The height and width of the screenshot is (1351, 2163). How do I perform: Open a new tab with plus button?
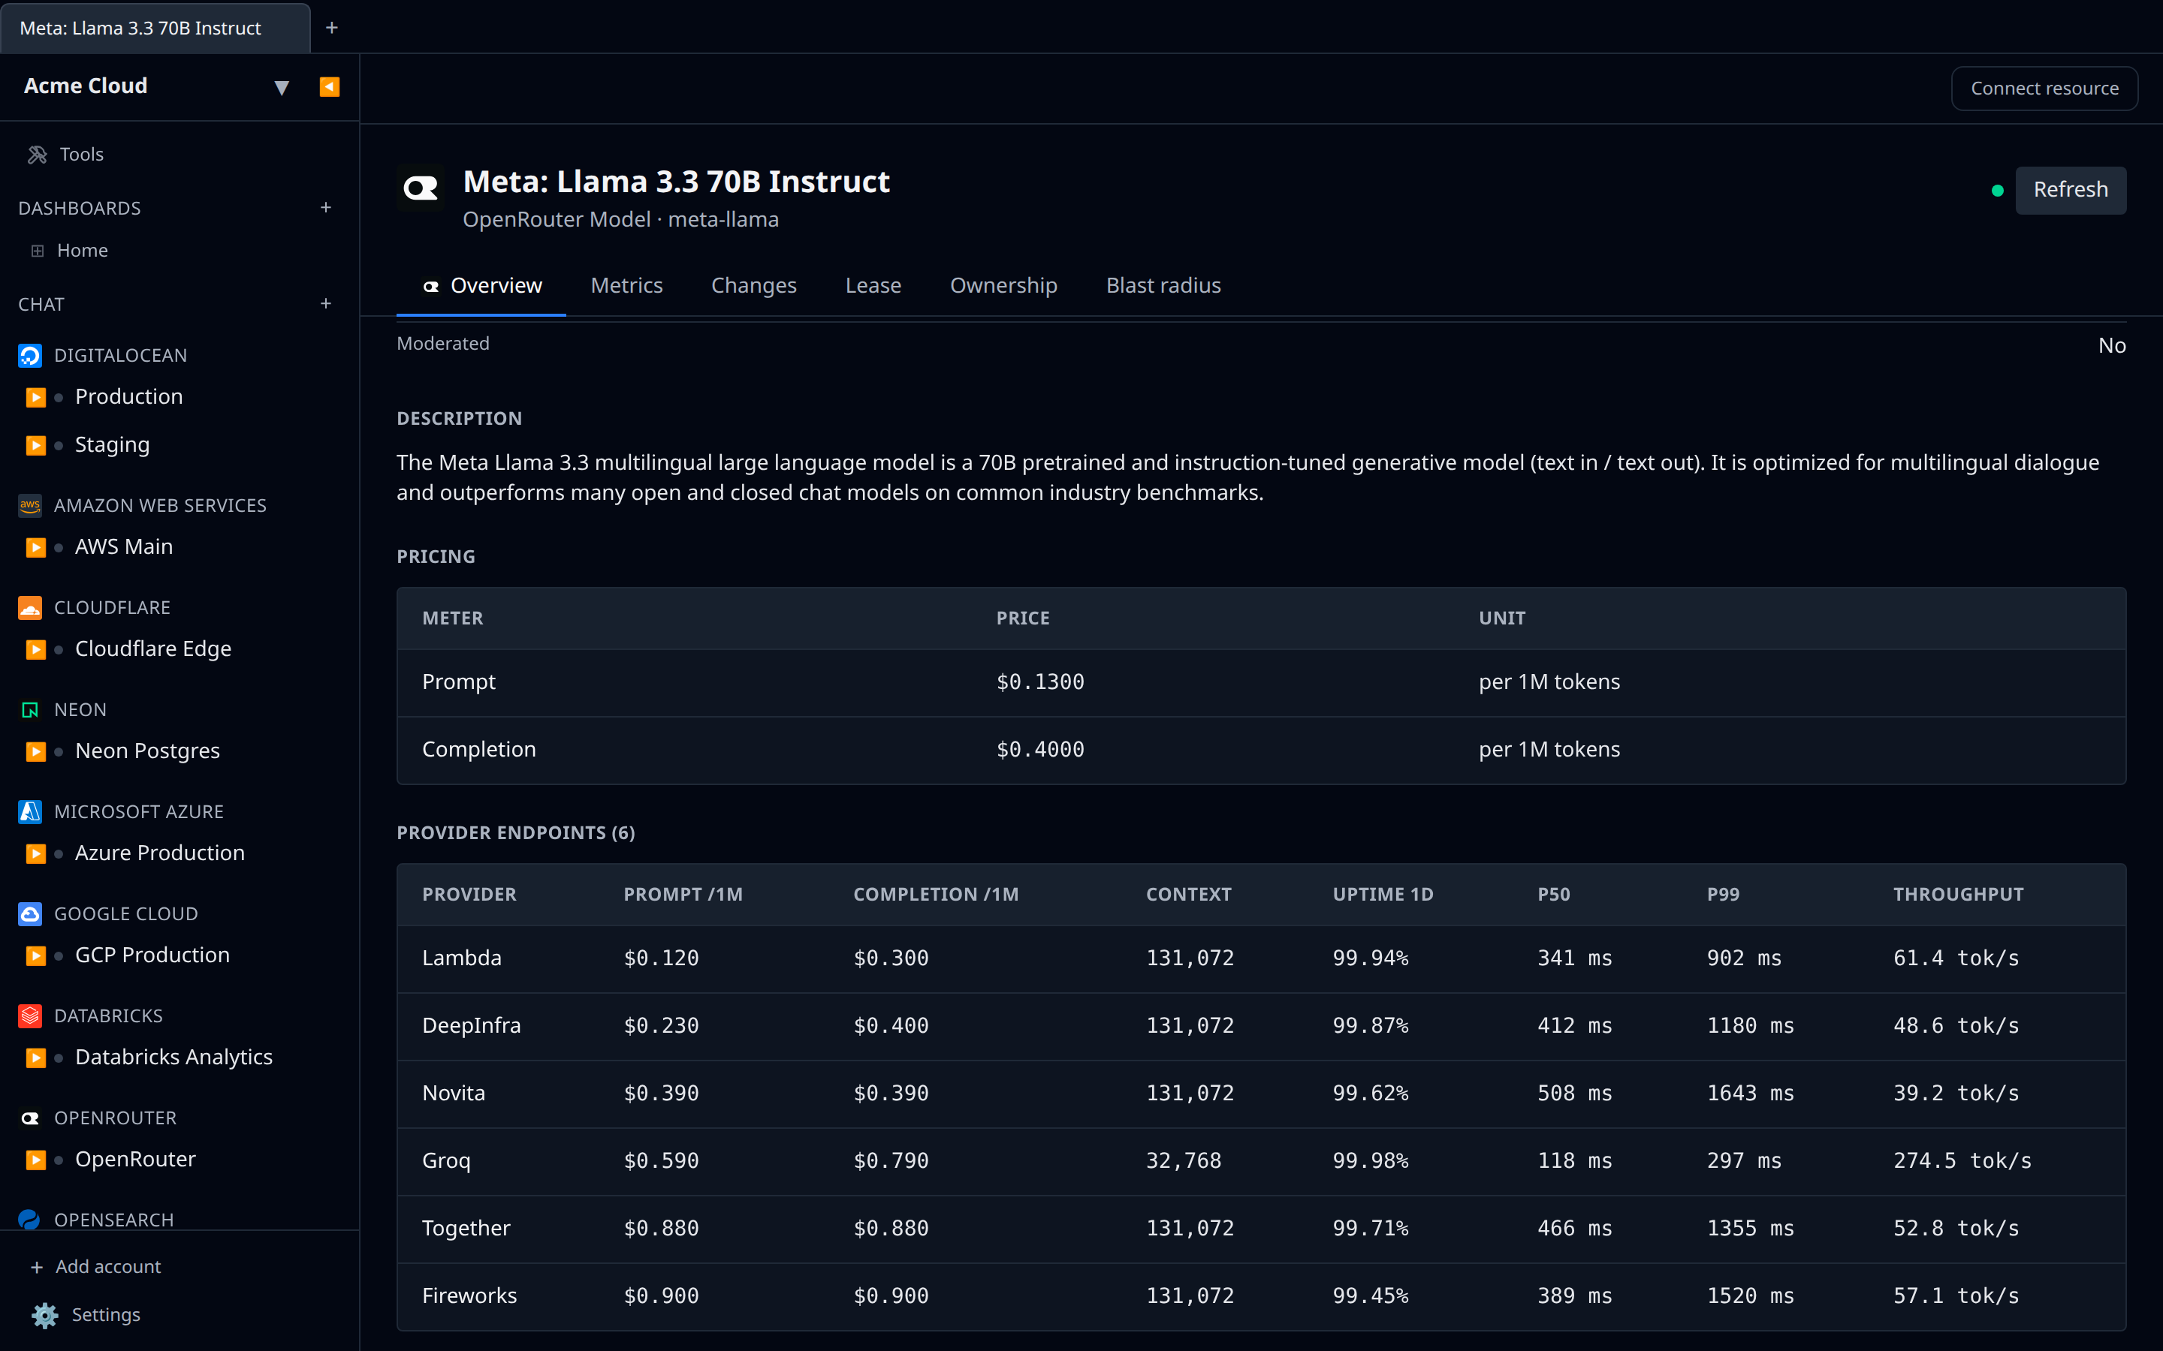pyautogui.click(x=332, y=28)
